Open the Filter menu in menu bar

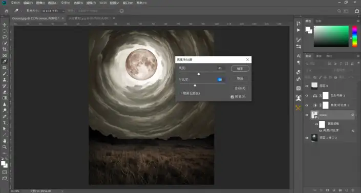91,3
